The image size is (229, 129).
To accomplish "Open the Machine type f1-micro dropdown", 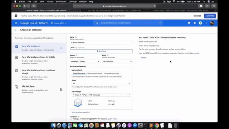I will point(101,95).
